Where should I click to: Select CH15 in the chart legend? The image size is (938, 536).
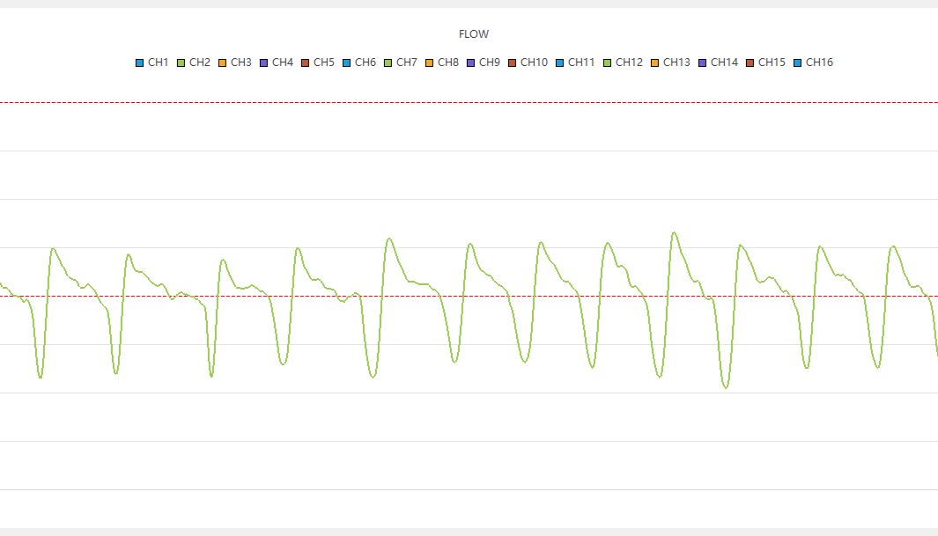click(x=765, y=62)
